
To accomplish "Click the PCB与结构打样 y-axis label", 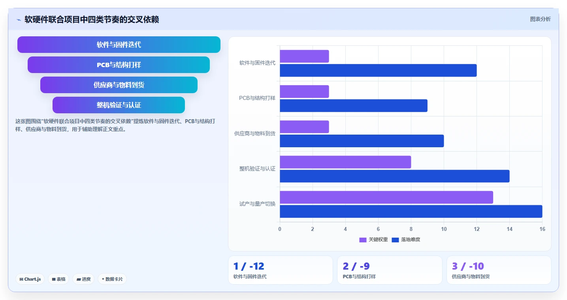I will coord(257,98).
